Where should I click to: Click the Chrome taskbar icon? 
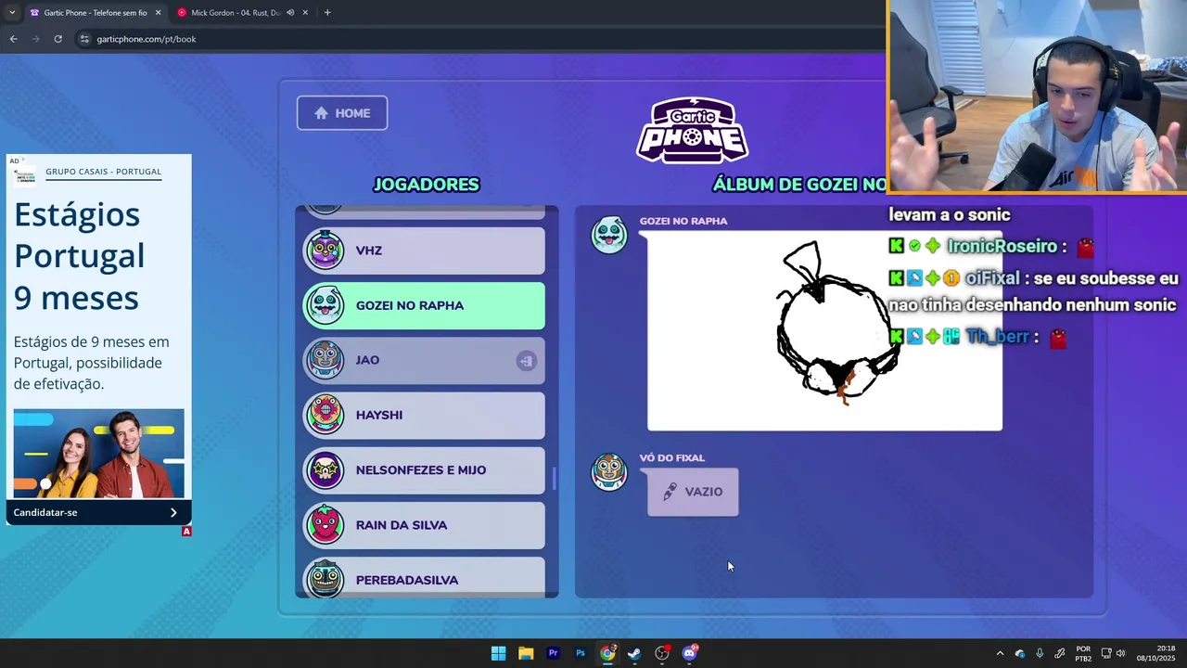[607, 653]
